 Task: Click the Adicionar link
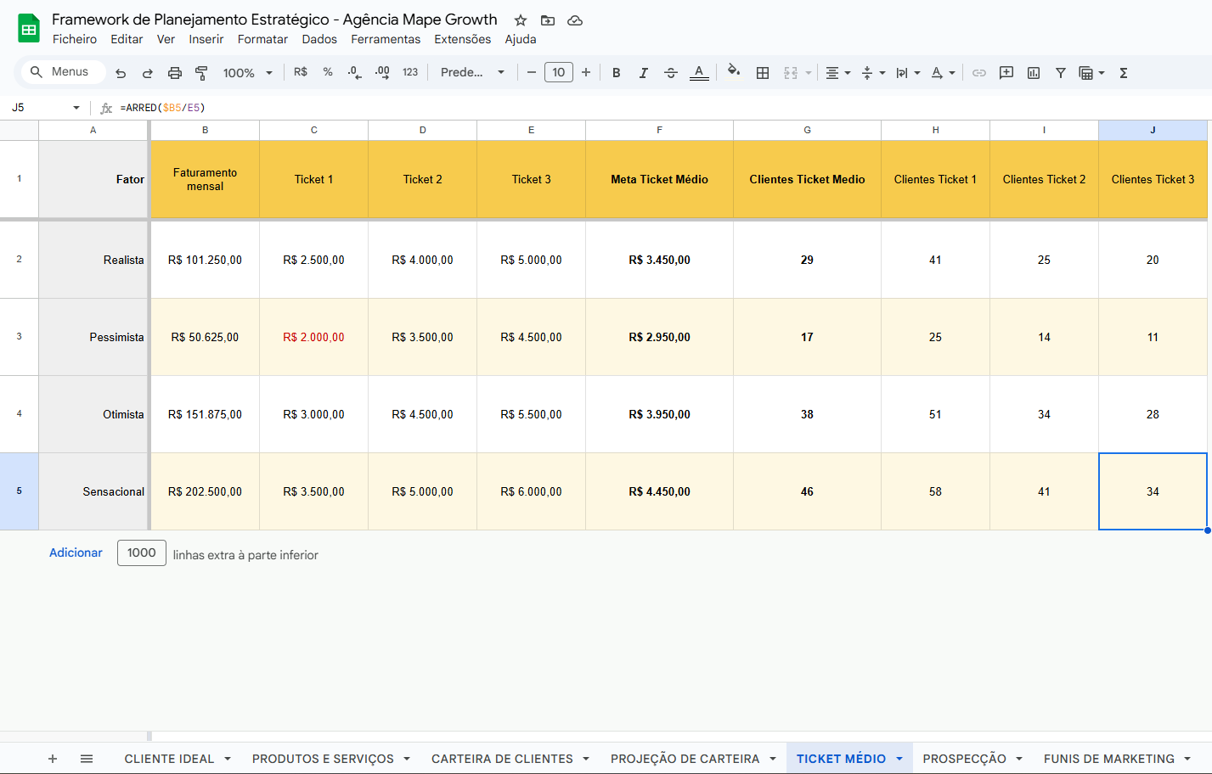tap(76, 552)
